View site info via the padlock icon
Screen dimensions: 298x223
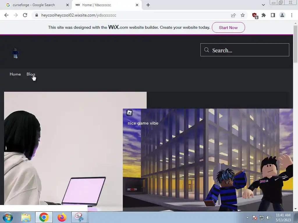37,15
